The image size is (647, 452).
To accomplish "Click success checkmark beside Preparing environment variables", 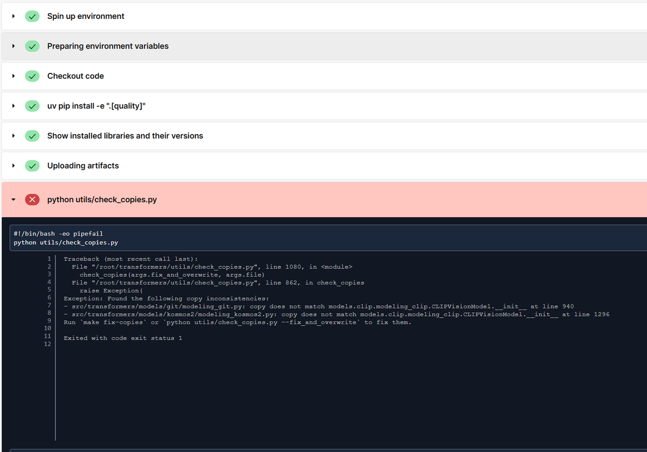I will point(32,46).
